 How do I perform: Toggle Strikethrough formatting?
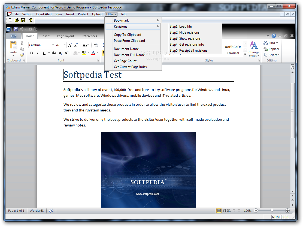54,53
